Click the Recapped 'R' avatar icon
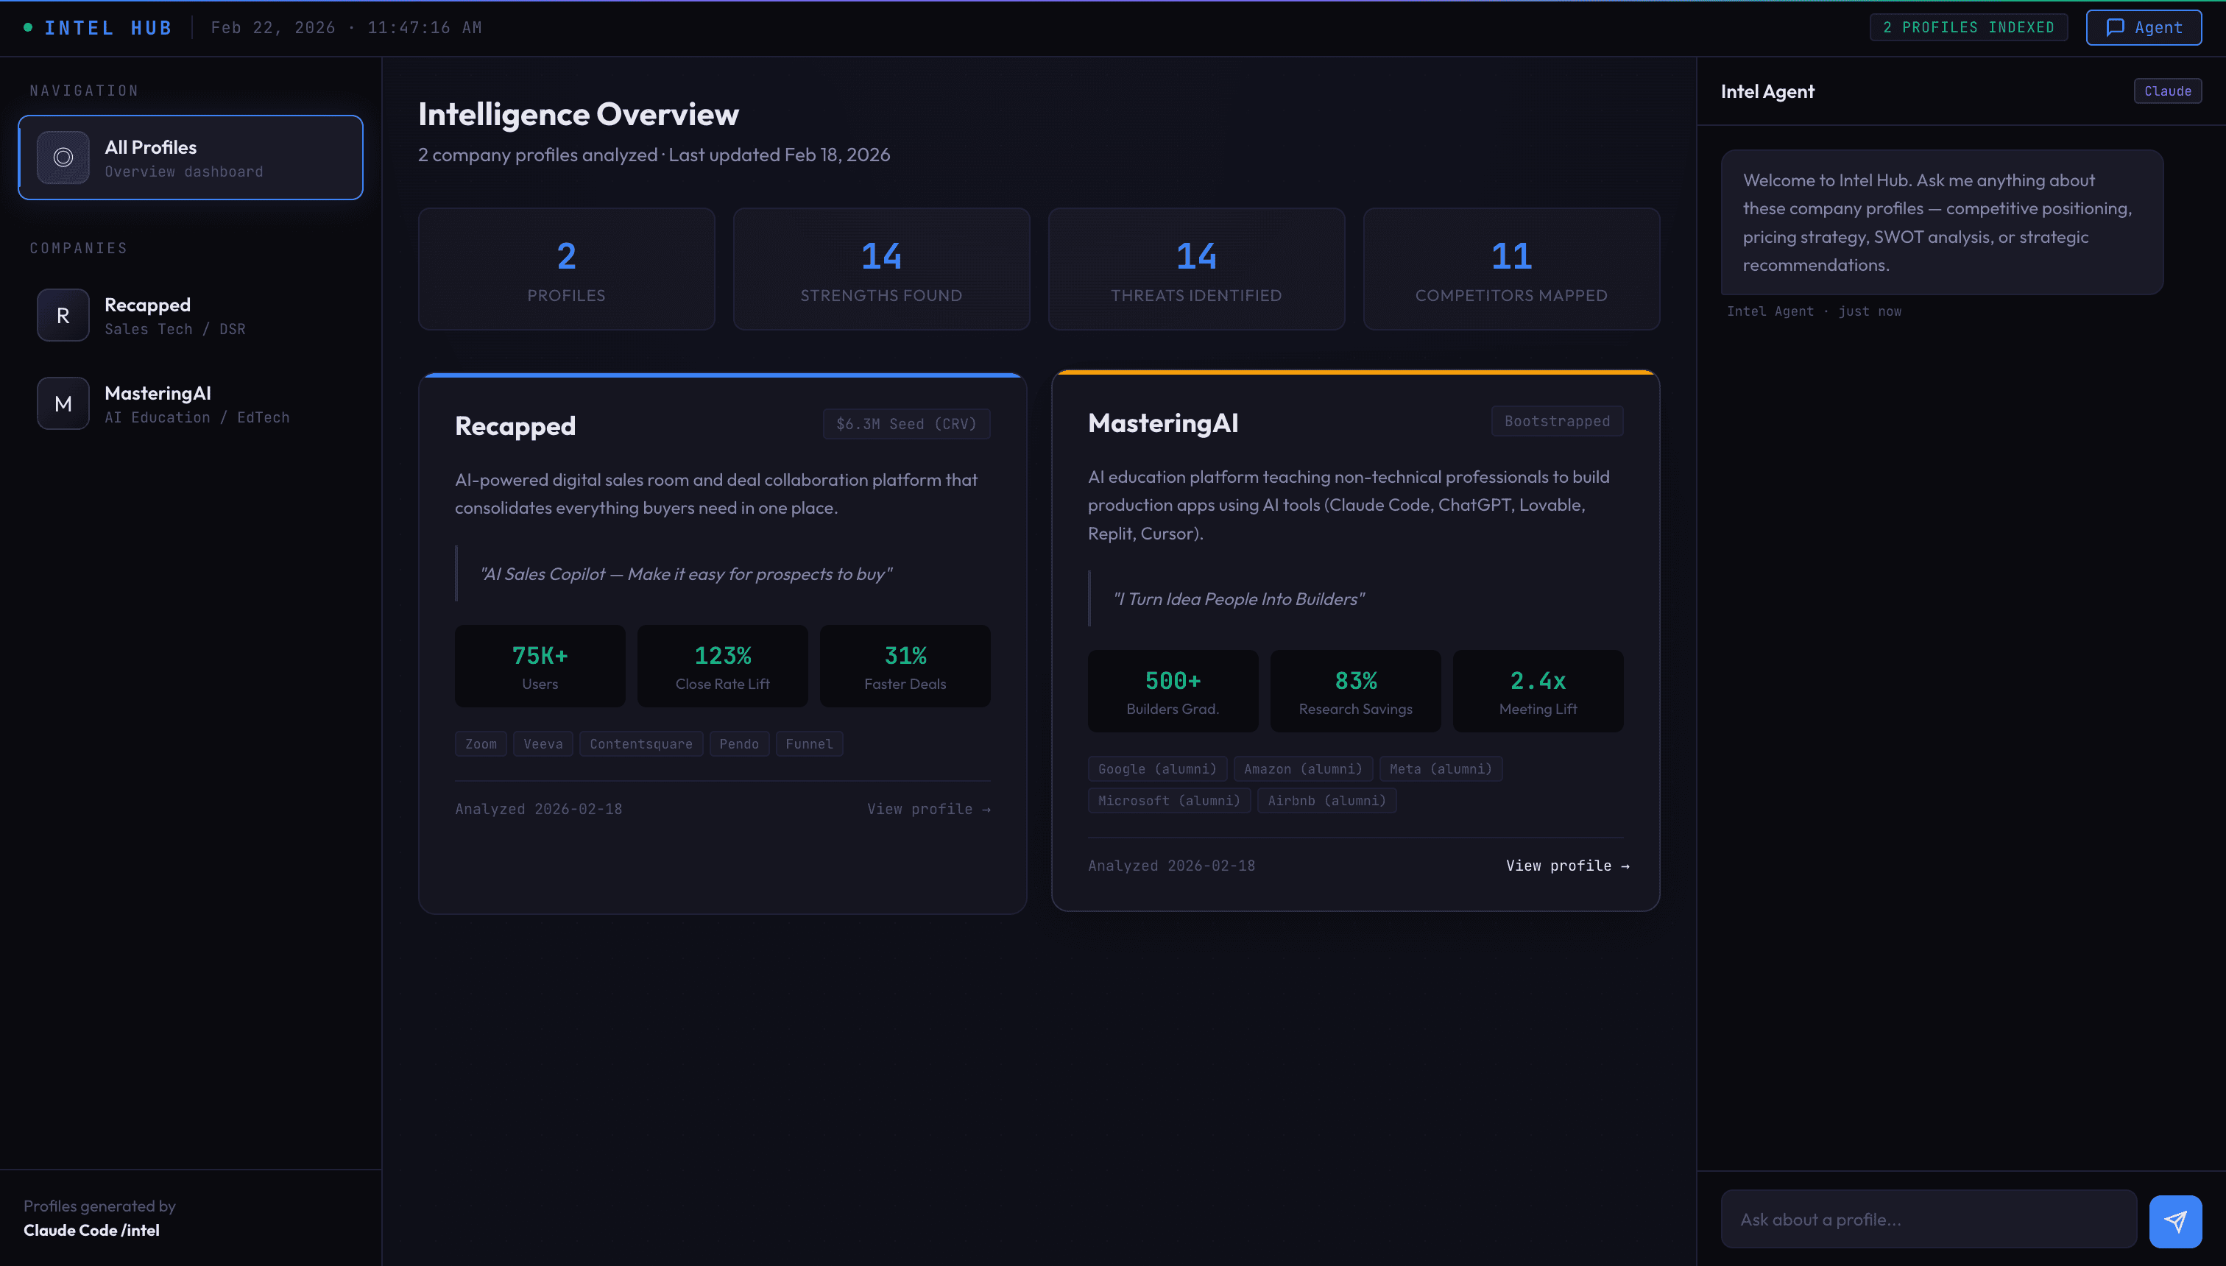 (63, 316)
